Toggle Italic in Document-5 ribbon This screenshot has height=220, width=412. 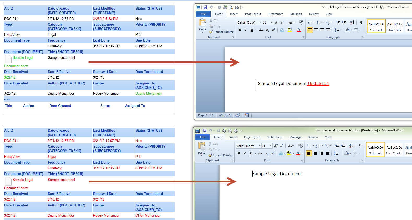point(245,153)
